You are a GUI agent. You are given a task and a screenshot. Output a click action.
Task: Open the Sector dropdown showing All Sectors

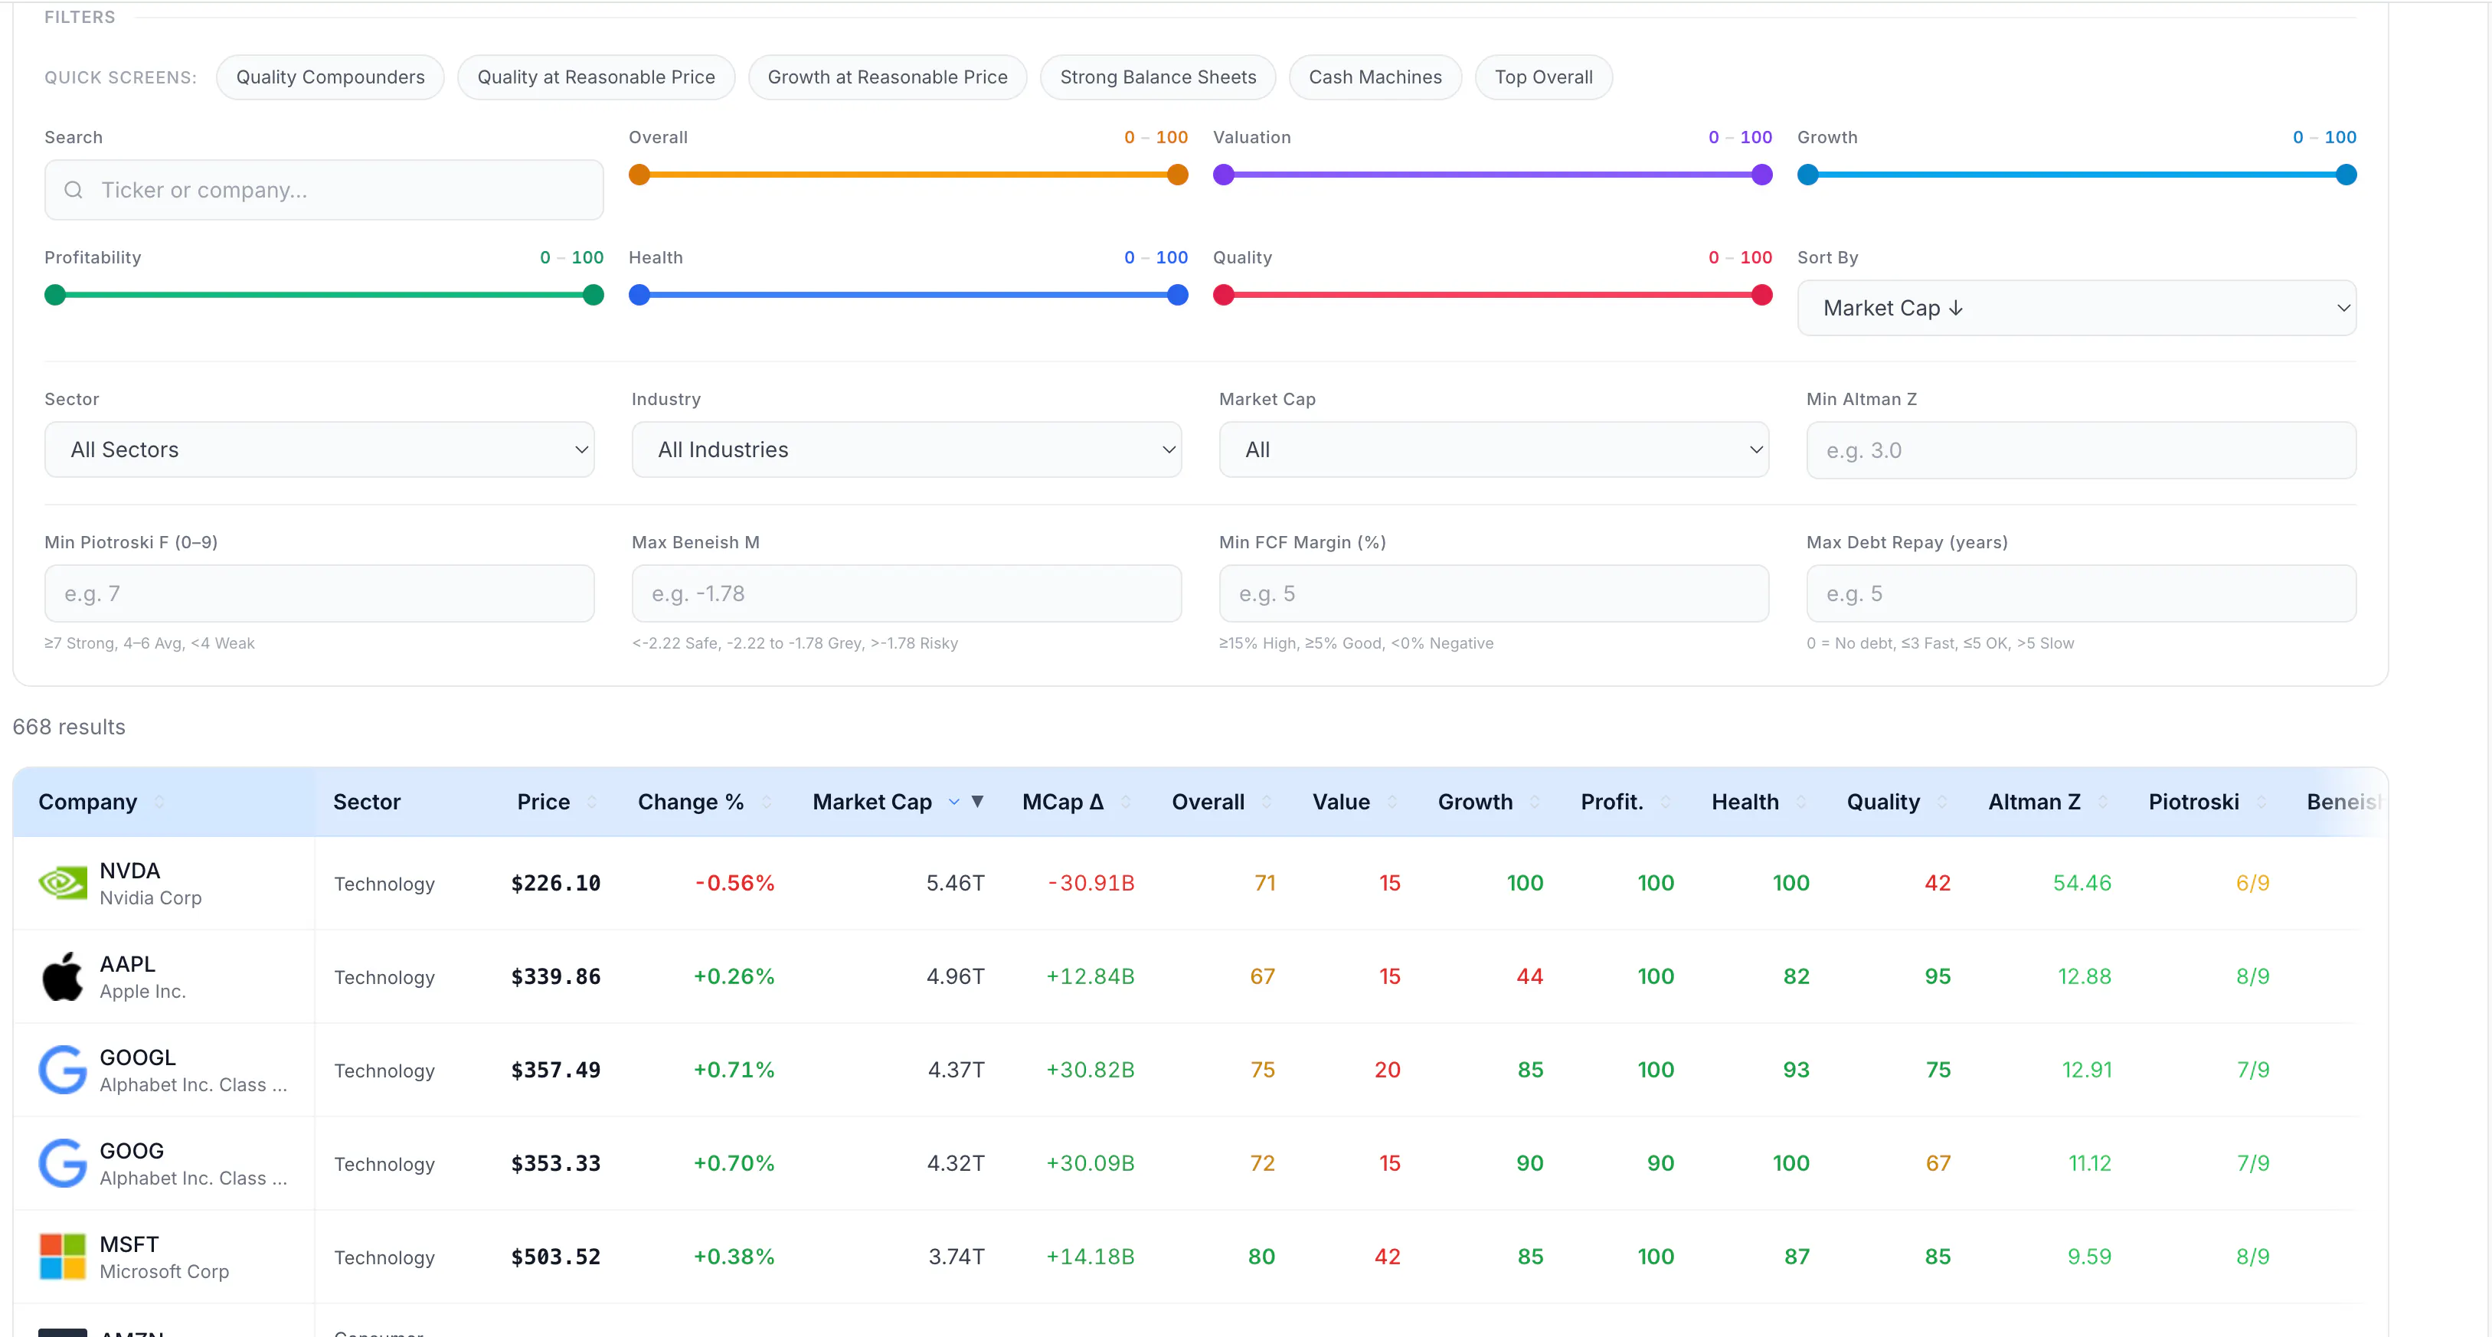pos(319,449)
